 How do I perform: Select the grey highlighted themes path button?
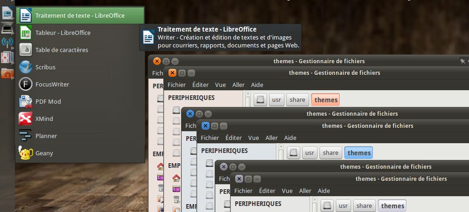pos(393,206)
